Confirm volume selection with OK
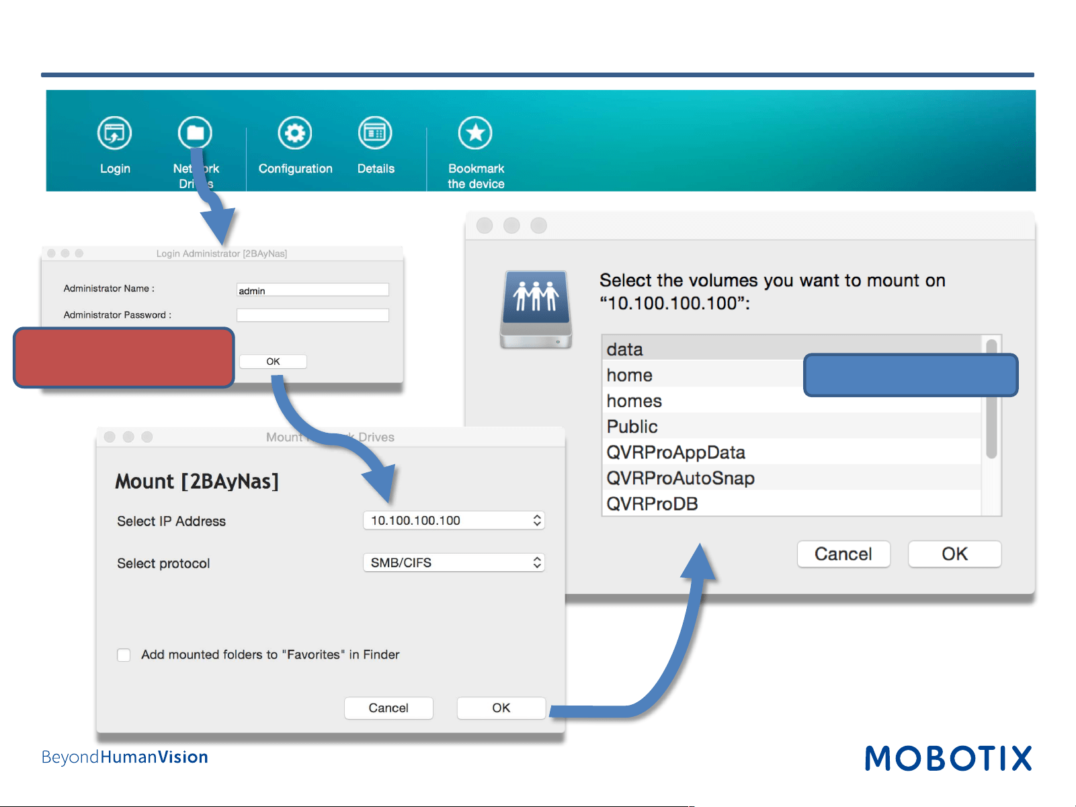Viewport: 1076px width, 807px height. [954, 554]
